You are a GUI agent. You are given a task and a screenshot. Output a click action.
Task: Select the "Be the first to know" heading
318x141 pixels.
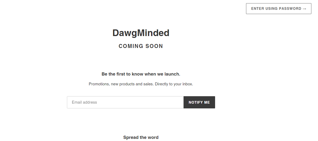coord(141,74)
